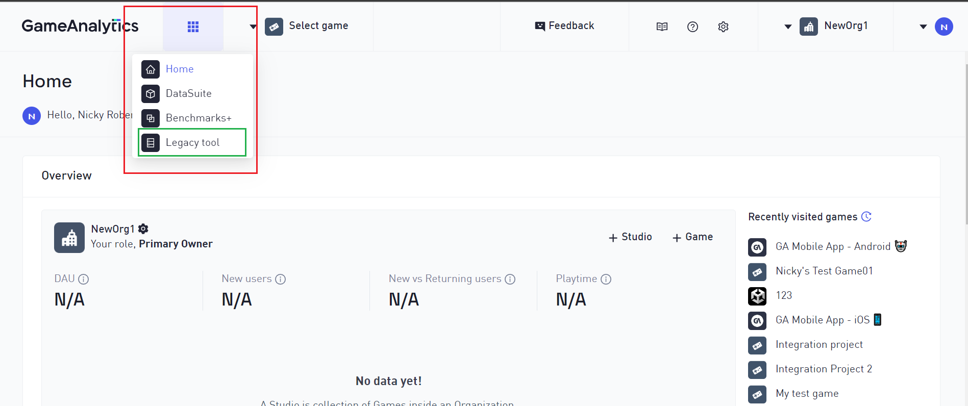Click the NewOrg1 building icon in header
Screen dimensions: 968x406
click(809, 27)
